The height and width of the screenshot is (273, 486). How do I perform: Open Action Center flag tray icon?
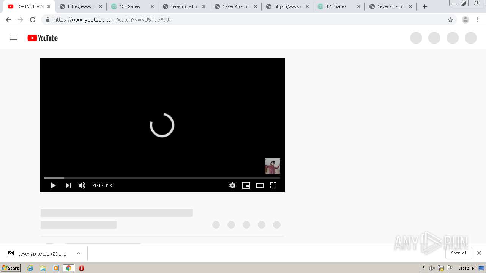coord(450,268)
